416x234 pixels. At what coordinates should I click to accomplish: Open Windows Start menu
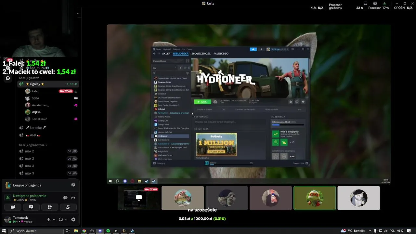click(4, 231)
